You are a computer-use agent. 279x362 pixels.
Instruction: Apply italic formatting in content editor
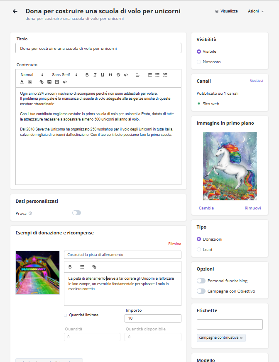95,75
